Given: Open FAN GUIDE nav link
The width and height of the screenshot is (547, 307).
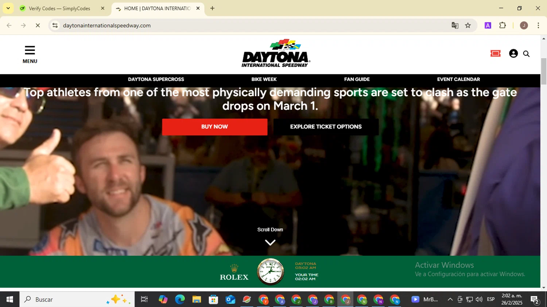Looking at the screenshot, I should click(x=357, y=79).
